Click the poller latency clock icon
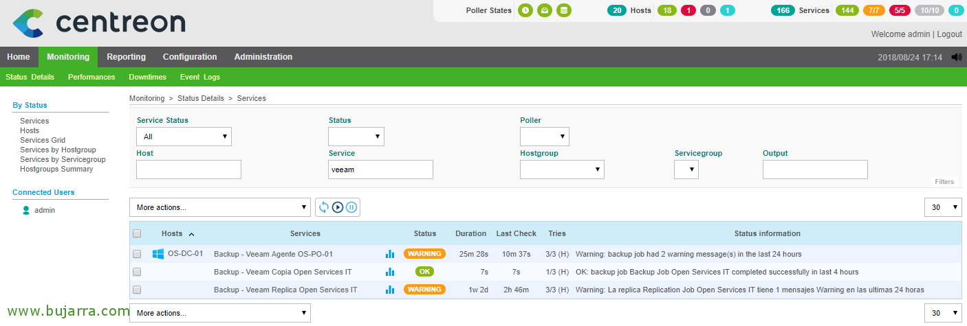Screen dimensions: 967x326 click(525, 10)
